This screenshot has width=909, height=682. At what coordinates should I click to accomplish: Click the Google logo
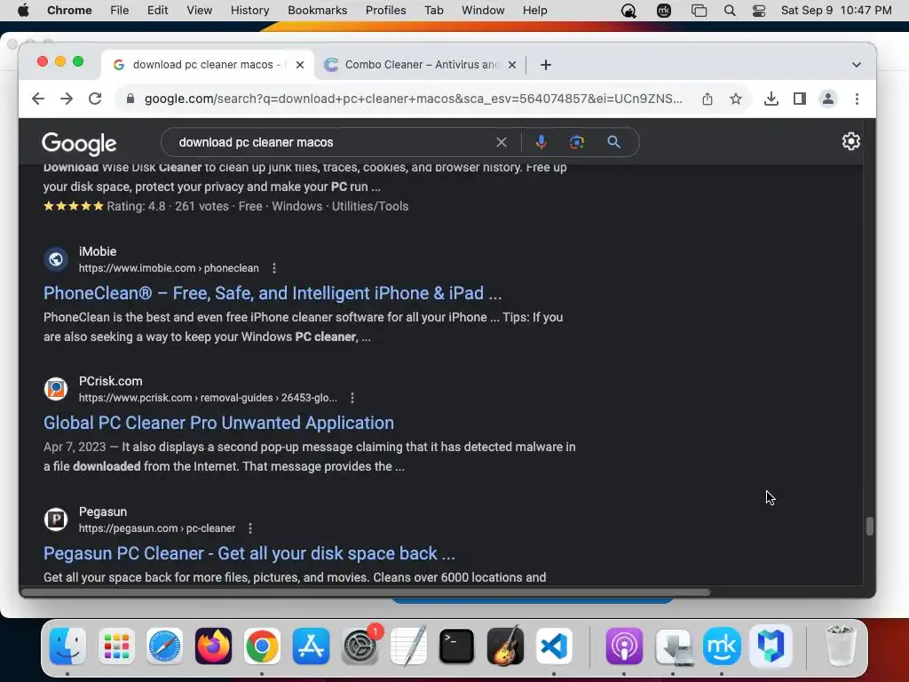click(79, 143)
